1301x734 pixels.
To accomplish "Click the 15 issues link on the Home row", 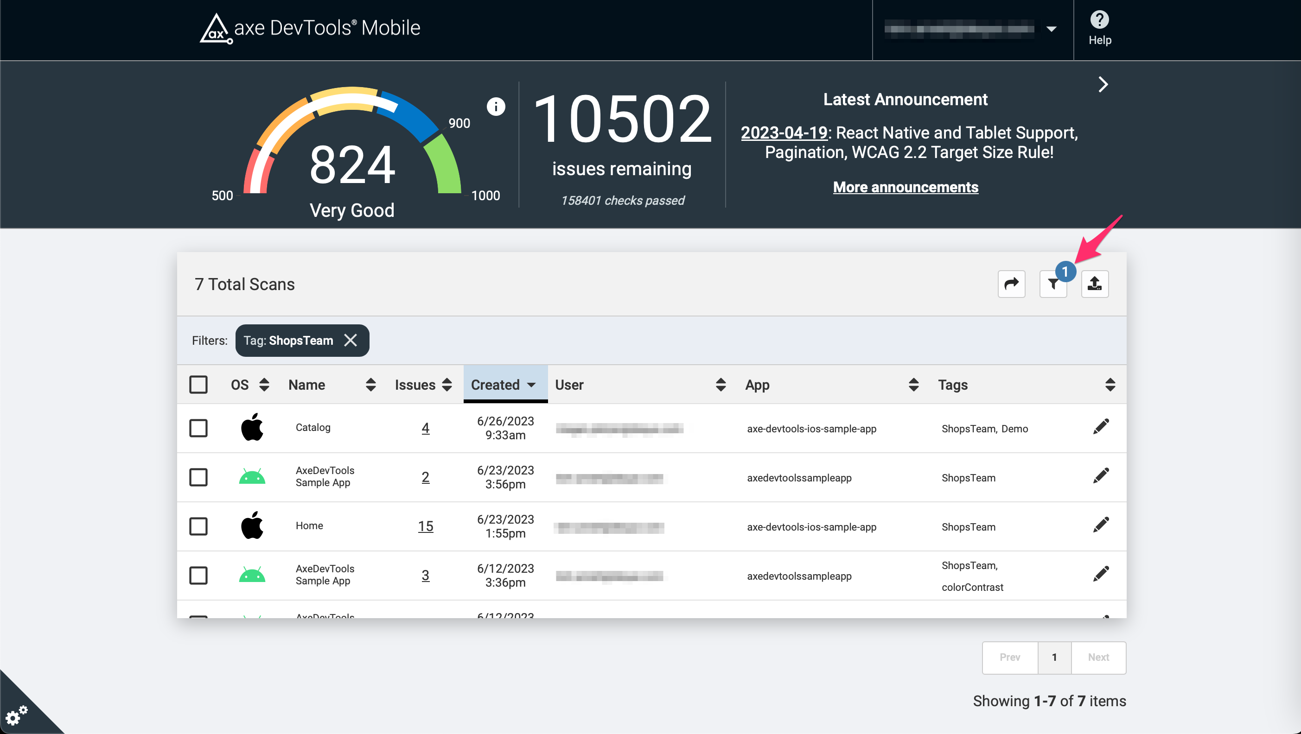I will click(x=426, y=525).
